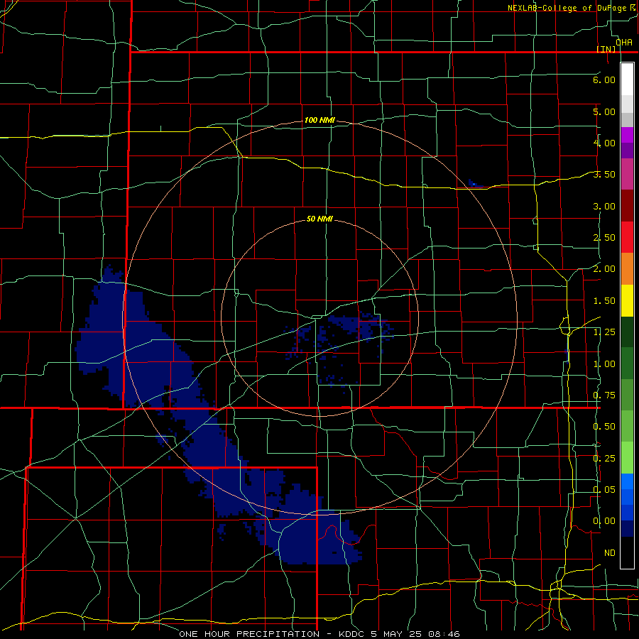Click the 1.50 legend value

click(604, 301)
